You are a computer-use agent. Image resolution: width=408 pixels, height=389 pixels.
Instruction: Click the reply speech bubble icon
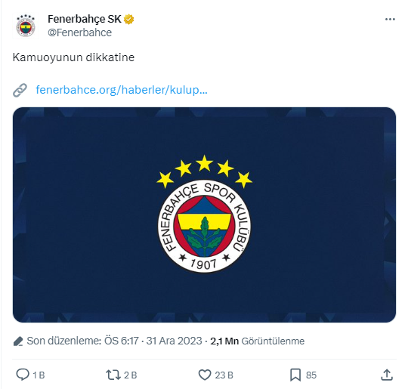23,375
